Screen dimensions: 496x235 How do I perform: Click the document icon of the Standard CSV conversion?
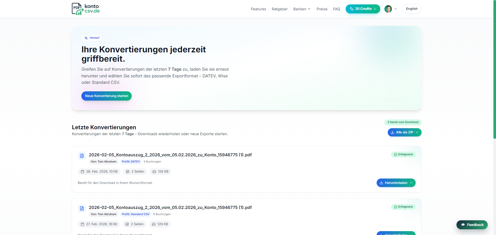coord(82,208)
